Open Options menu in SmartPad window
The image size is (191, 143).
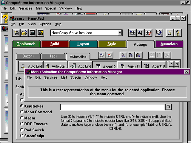[45, 24]
